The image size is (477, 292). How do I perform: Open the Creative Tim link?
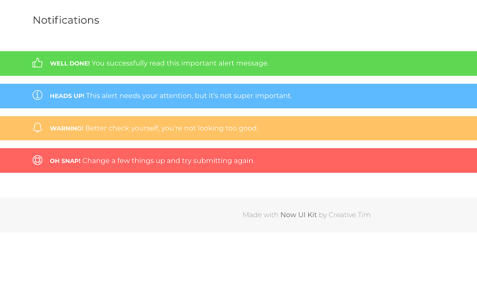349,215
